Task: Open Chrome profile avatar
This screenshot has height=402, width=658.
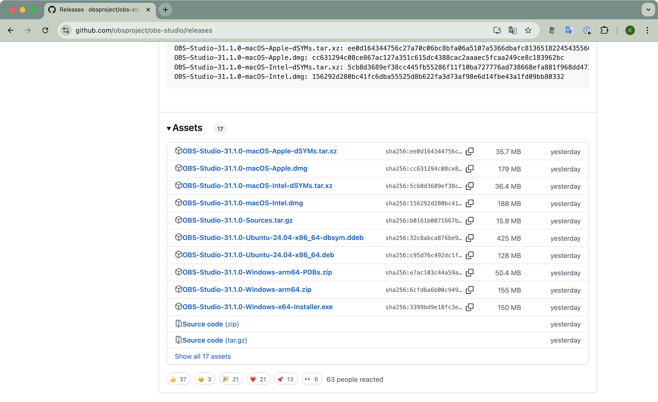Action: 630,30
